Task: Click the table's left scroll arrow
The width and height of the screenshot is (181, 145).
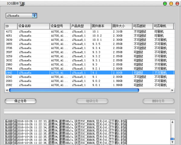Action: coord(7,90)
